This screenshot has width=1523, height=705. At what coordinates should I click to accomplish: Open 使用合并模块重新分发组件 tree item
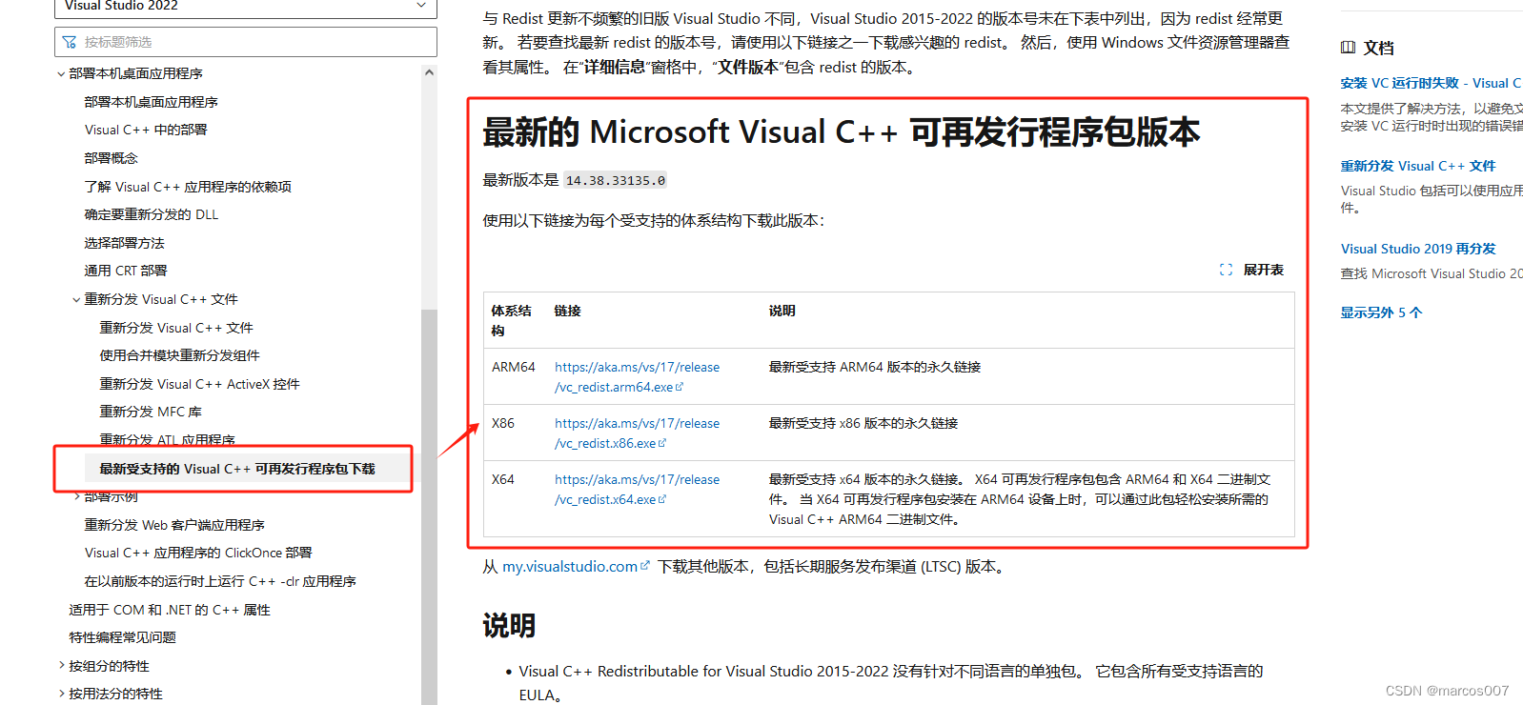(x=179, y=355)
